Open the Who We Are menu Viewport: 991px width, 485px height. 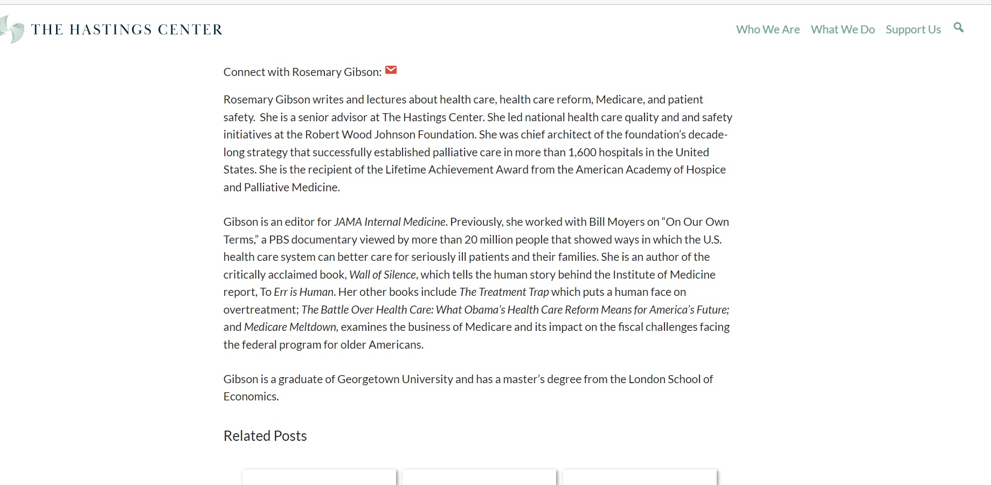click(x=768, y=29)
